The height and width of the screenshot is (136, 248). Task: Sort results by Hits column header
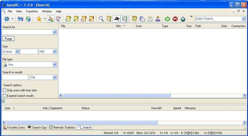click(x=123, y=26)
